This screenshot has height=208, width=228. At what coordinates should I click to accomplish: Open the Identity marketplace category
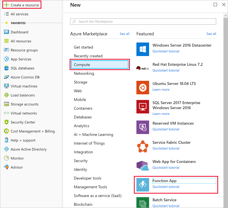point(80,169)
